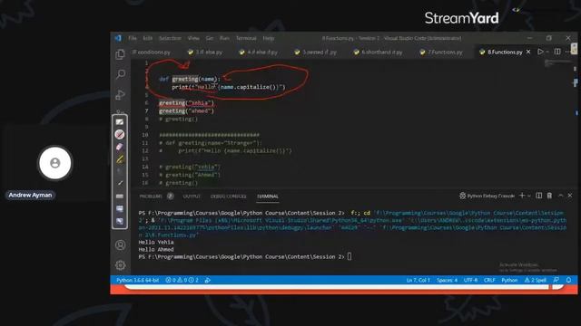Switch to the 5.nested if.py tab

[x=316, y=53]
